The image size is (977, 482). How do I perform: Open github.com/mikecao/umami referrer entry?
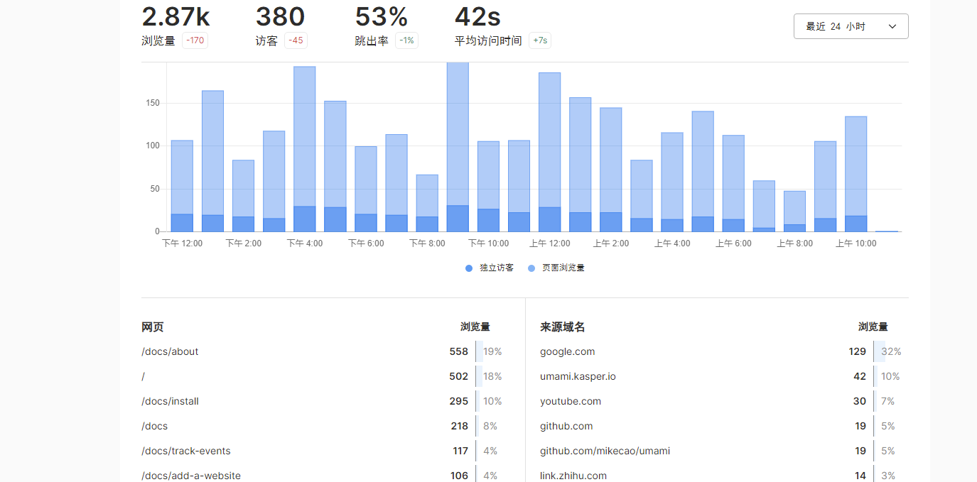605,451
